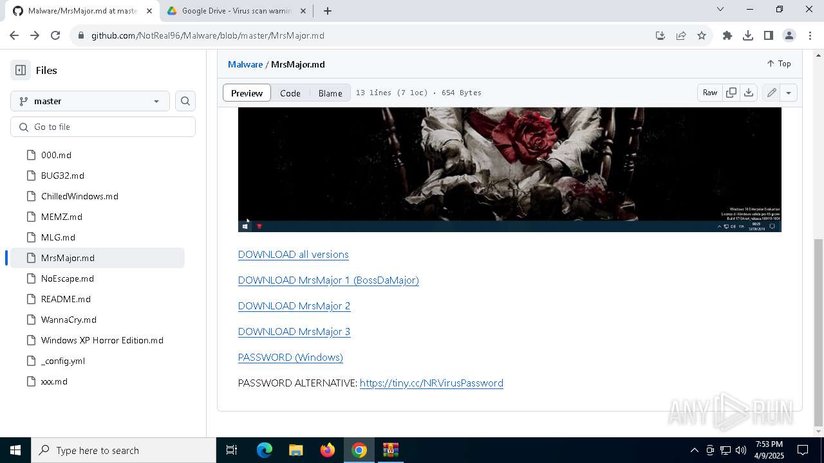
Task: Open a new browser tab
Action: click(328, 11)
